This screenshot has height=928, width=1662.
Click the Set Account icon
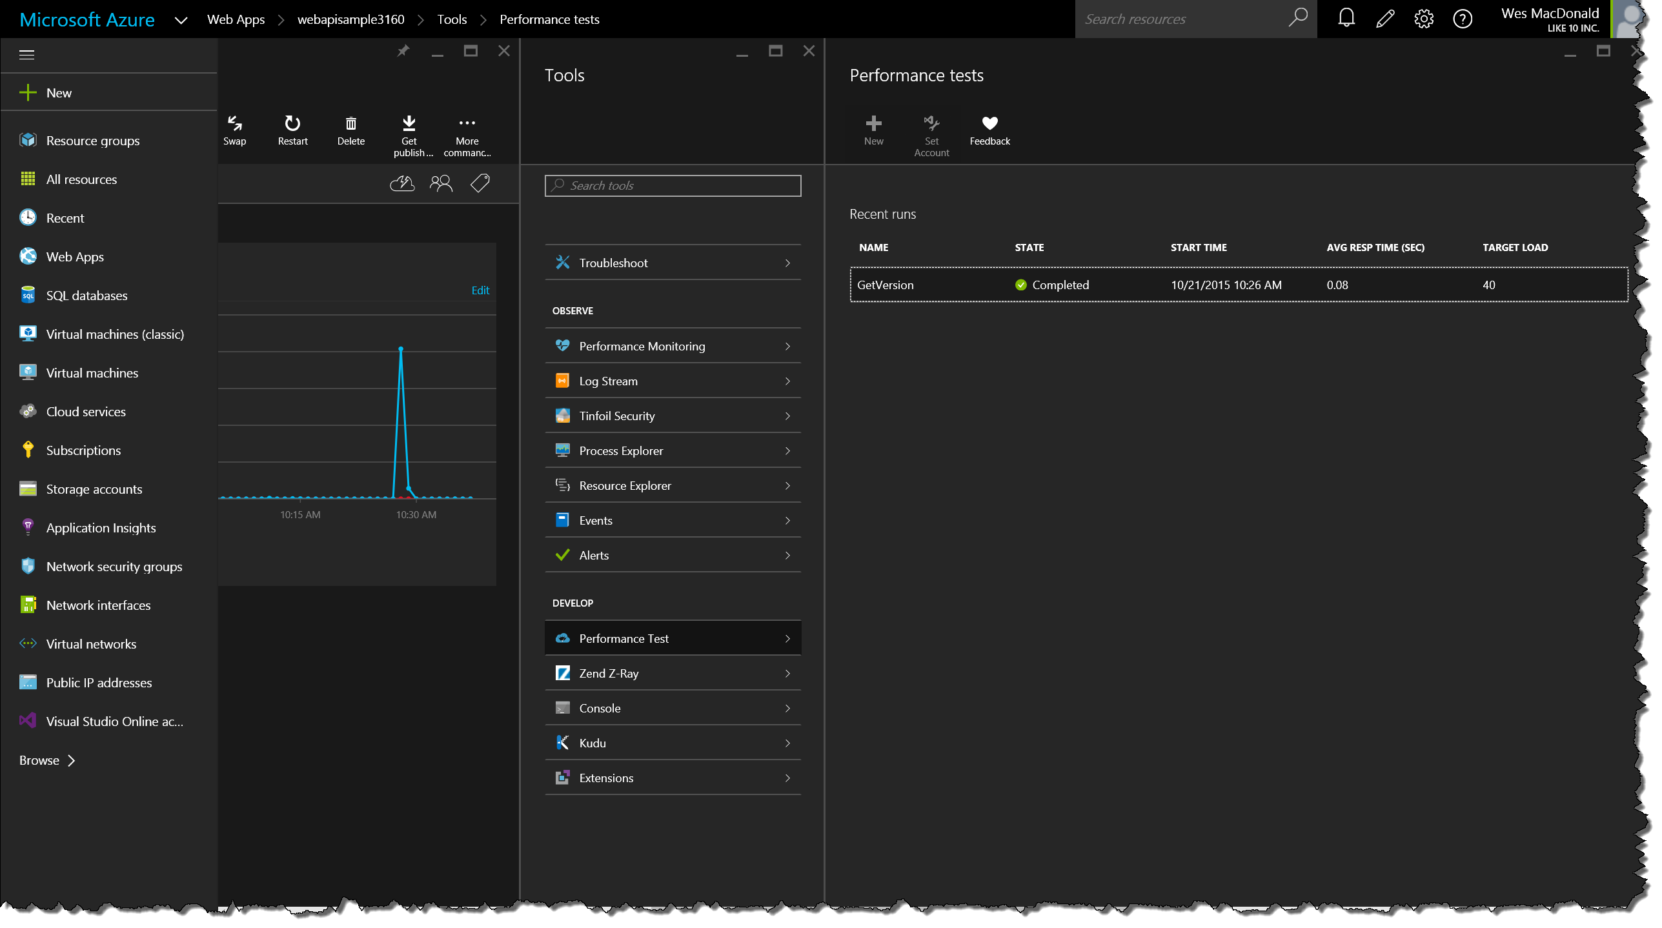click(x=931, y=123)
